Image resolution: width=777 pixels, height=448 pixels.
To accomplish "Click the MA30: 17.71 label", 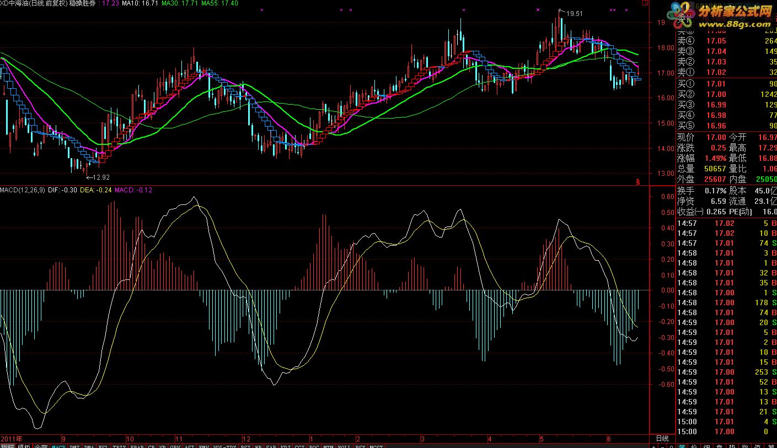I will [180, 3].
